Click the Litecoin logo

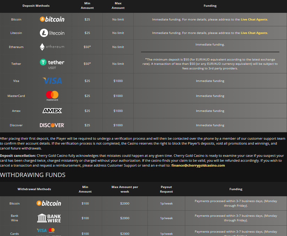tap(52, 33)
